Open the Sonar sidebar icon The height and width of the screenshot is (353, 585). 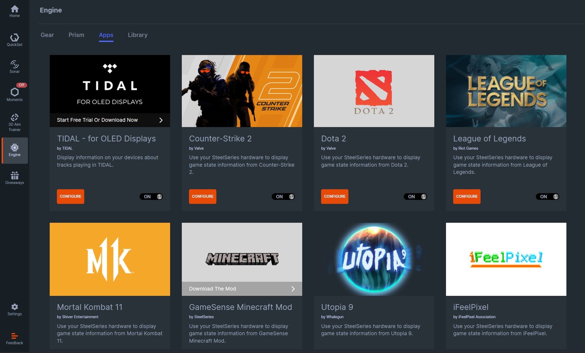pos(15,67)
